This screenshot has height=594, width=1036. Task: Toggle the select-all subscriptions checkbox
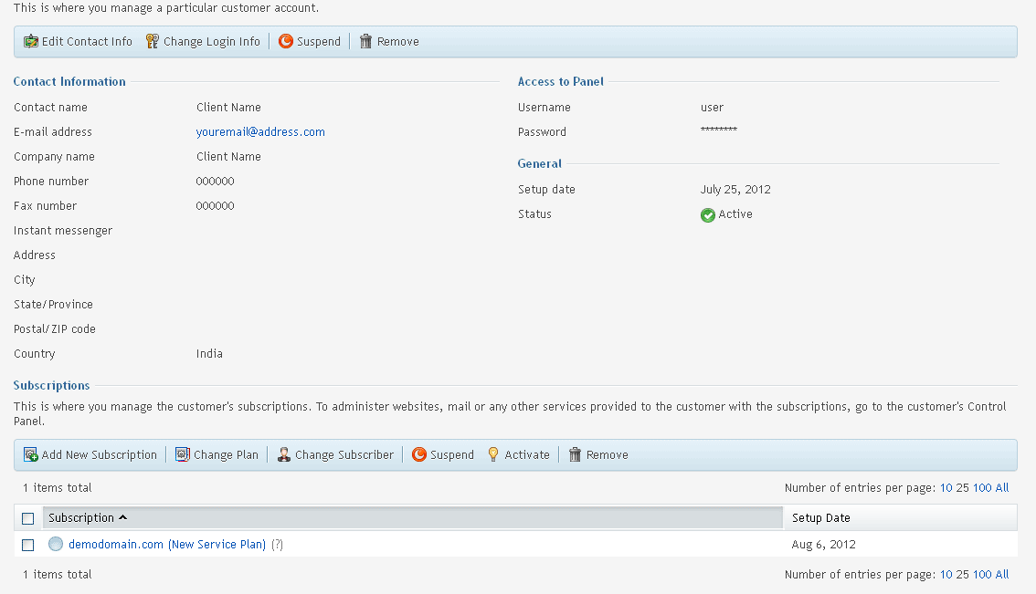tap(28, 518)
